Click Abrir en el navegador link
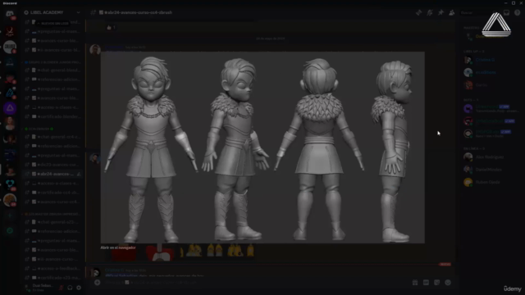This screenshot has width=525, height=295. [118, 247]
